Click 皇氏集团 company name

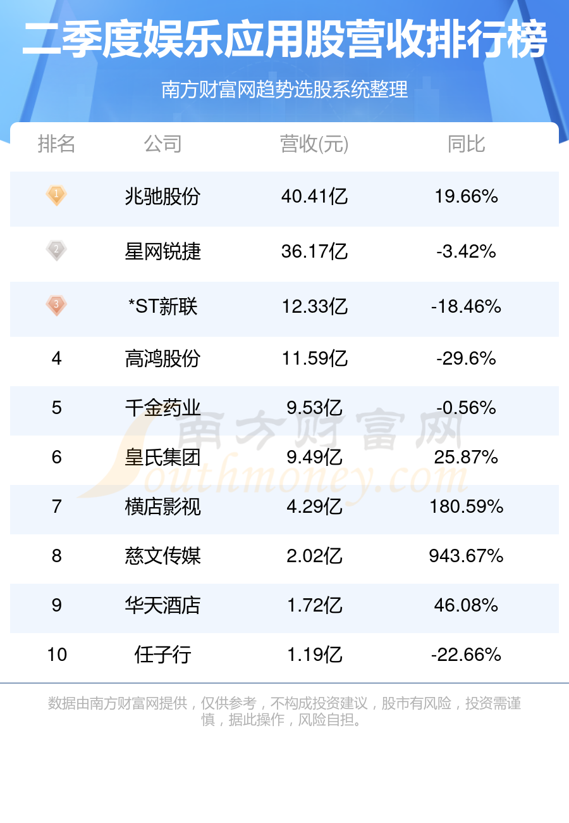pos(162,458)
